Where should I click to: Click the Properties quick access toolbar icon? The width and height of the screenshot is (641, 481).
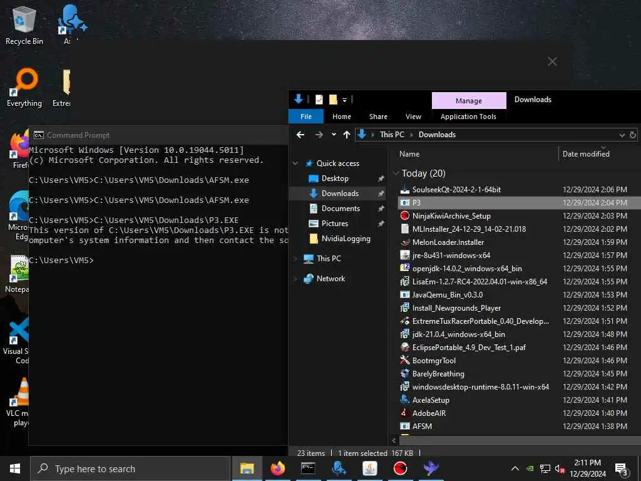pyautogui.click(x=319, y=100)
